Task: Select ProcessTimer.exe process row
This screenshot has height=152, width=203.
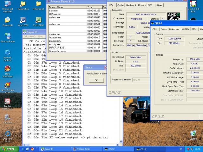Action: coord(77,51)
